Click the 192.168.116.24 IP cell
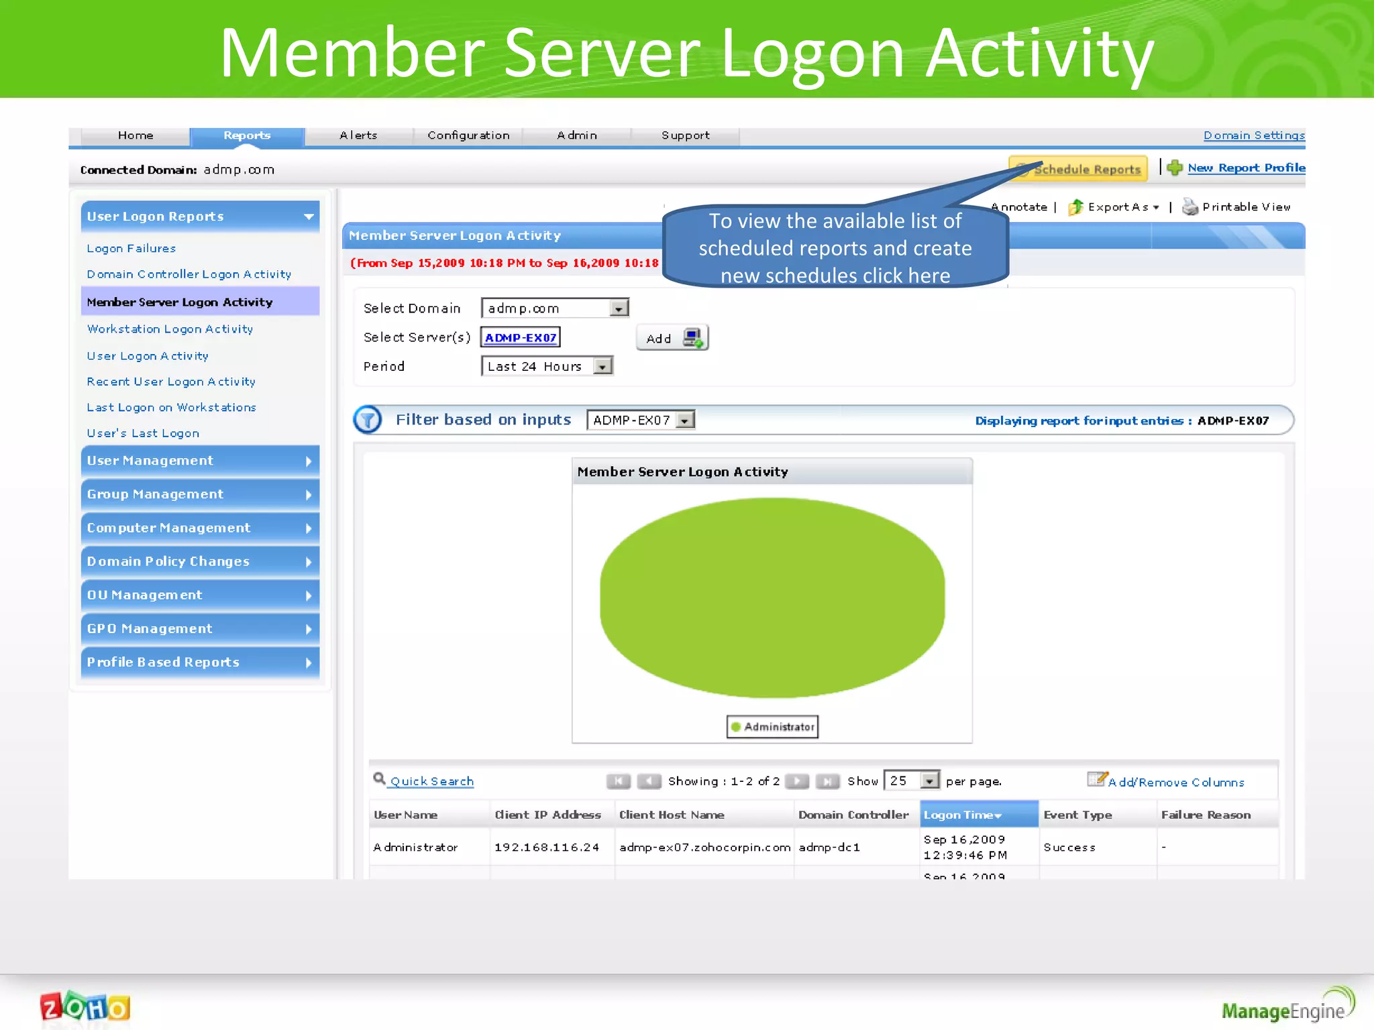This screenshot has height=1030, width=1374. tap(547, 848)
